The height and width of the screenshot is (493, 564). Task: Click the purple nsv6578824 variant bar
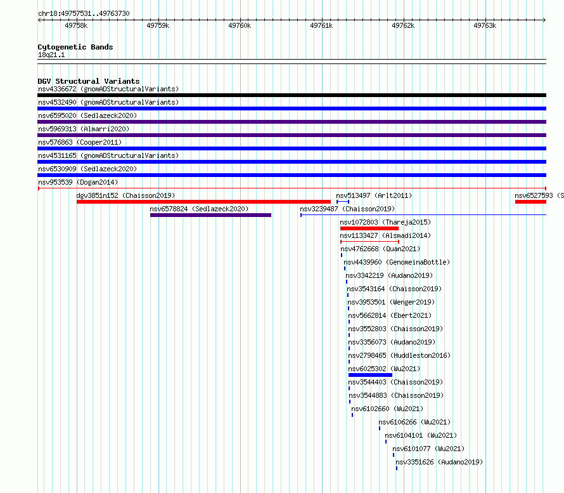click(210, 215)
